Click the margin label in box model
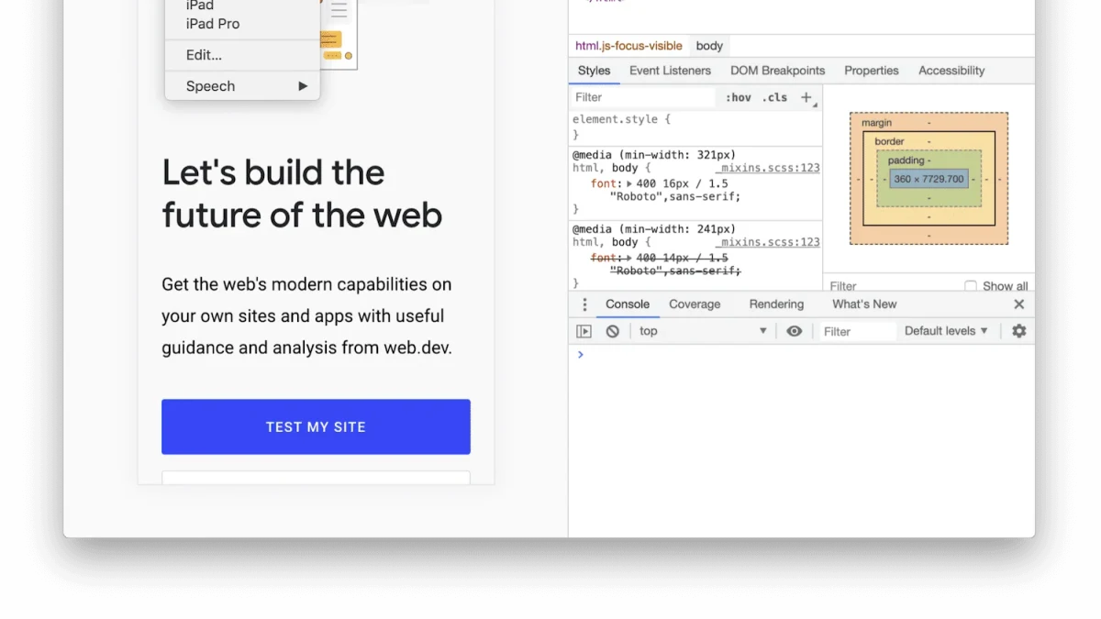This screenshot has width=1101, height=619. [876, 123]
